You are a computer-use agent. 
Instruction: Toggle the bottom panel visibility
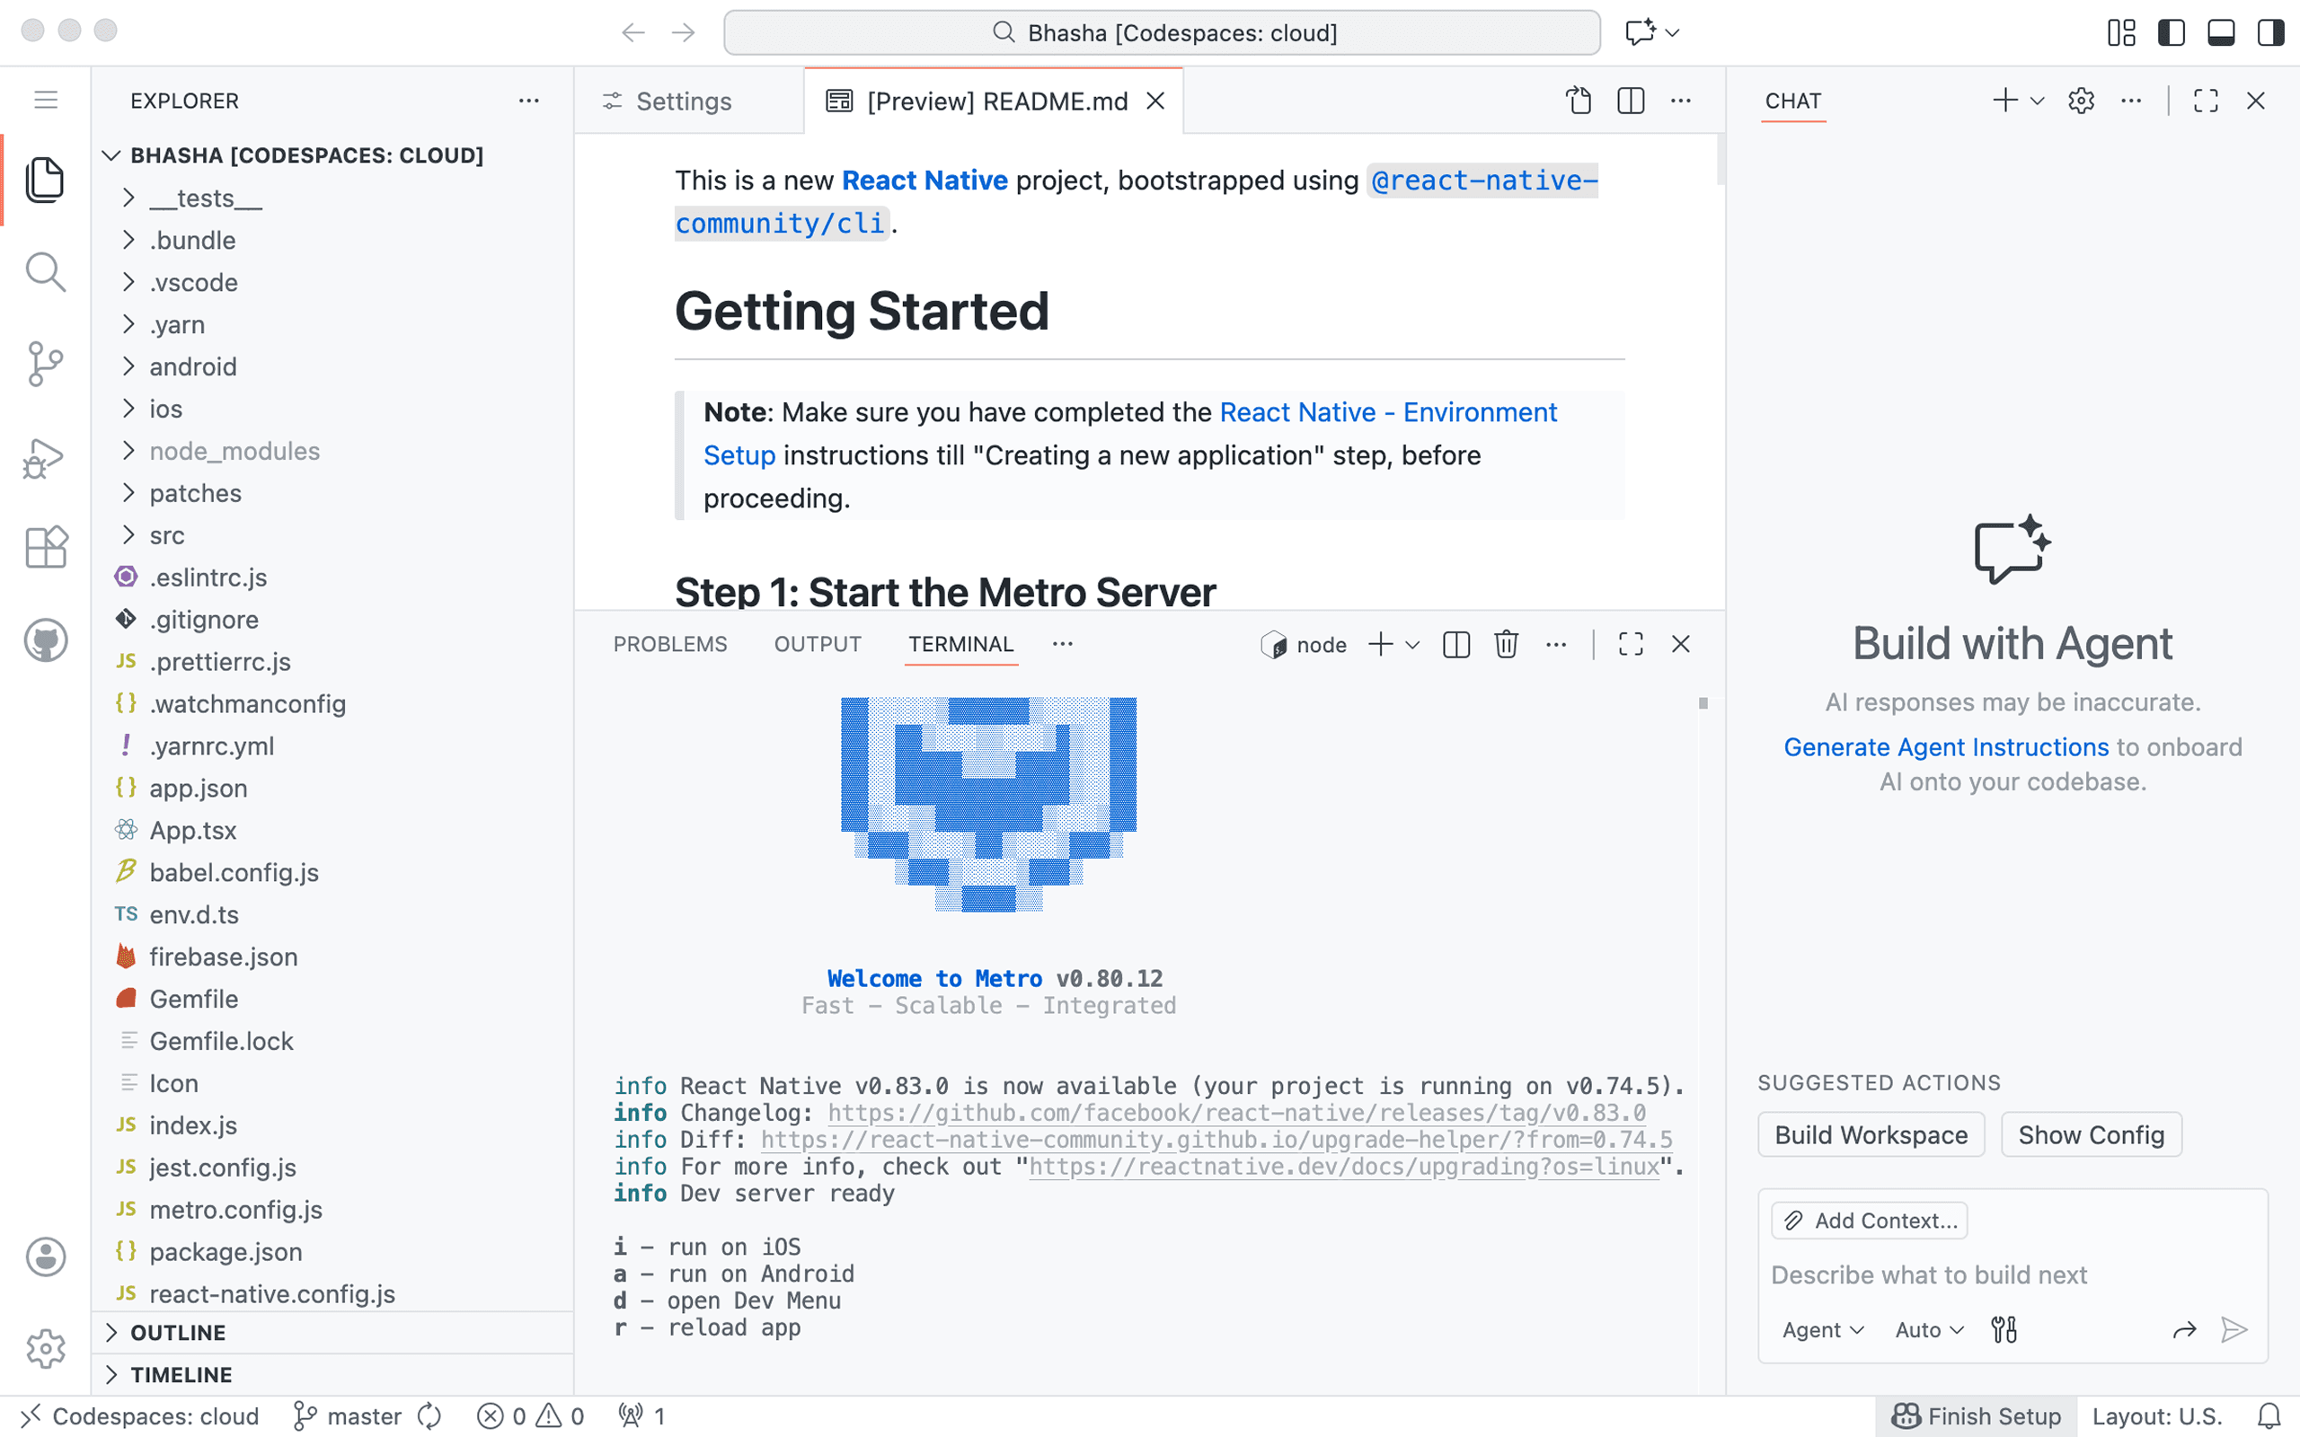point(2220,32)
